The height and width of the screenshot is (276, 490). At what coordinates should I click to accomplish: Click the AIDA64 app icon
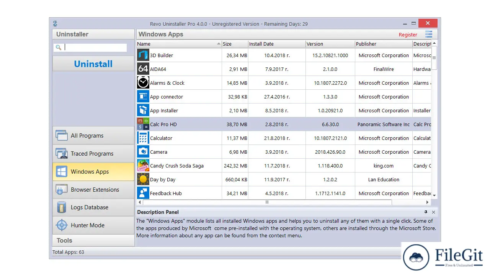(x=143, y=69)
